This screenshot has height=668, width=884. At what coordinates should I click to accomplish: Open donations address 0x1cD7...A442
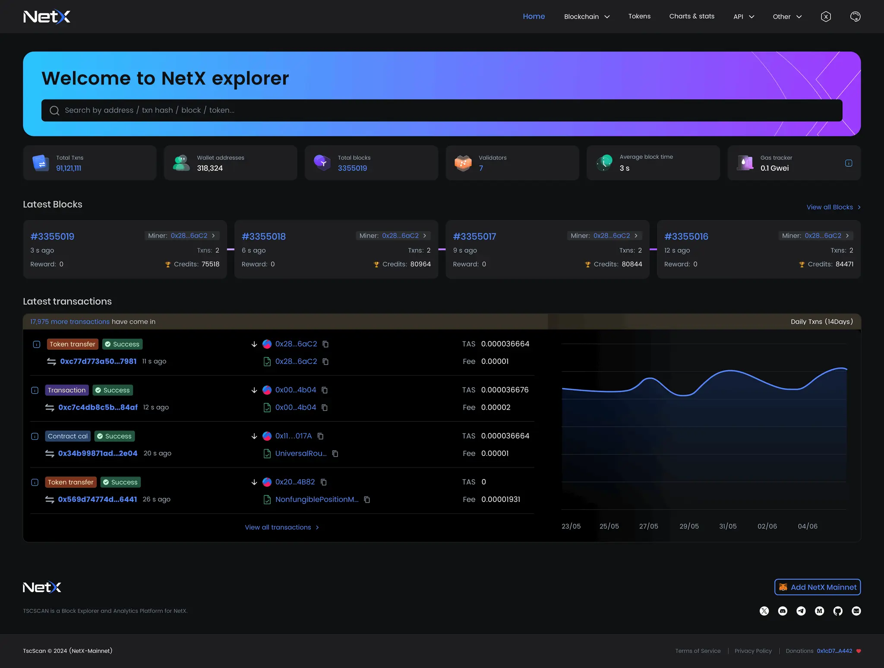[834, 651]
